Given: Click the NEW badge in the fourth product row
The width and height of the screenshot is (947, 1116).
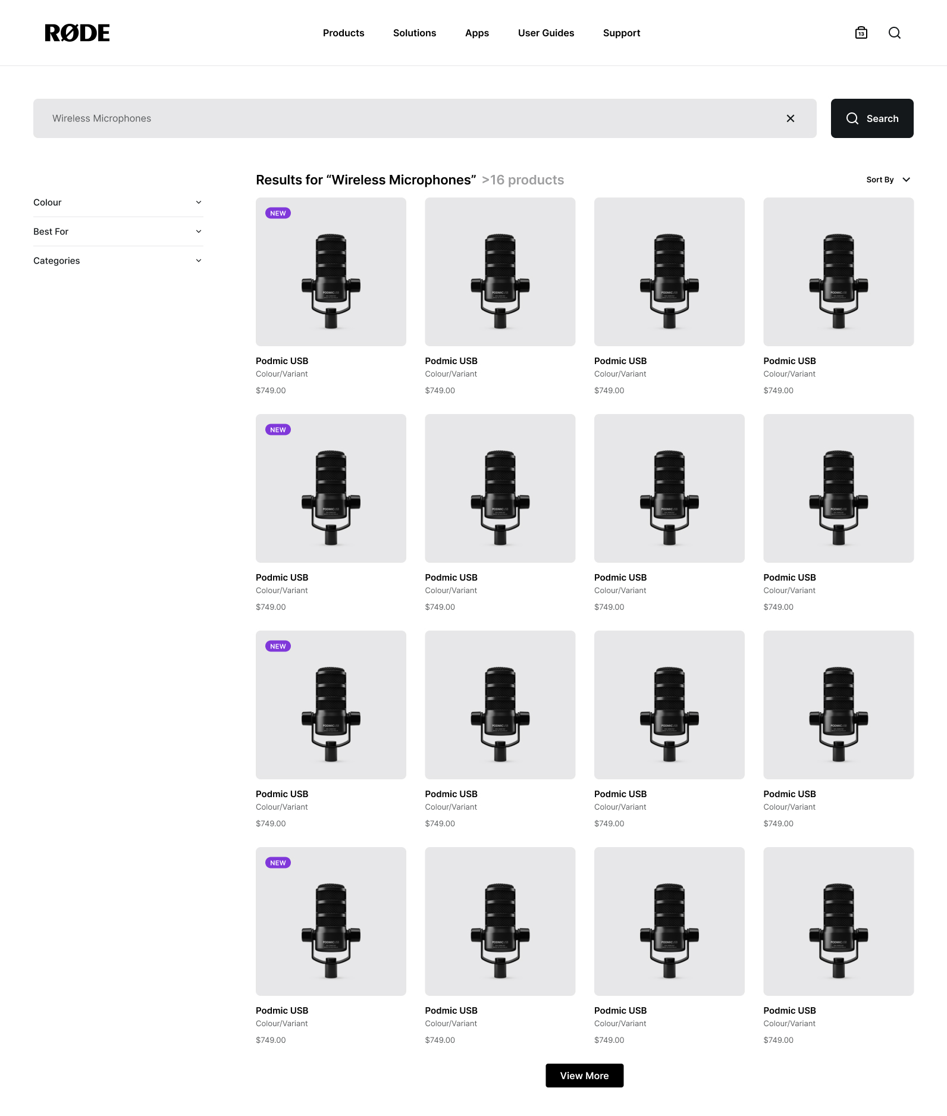Looking at the screenshot, I should pos(278,863).
